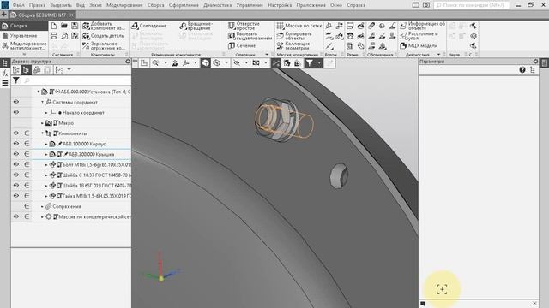Add new document tab plus button

coord(3,15)
